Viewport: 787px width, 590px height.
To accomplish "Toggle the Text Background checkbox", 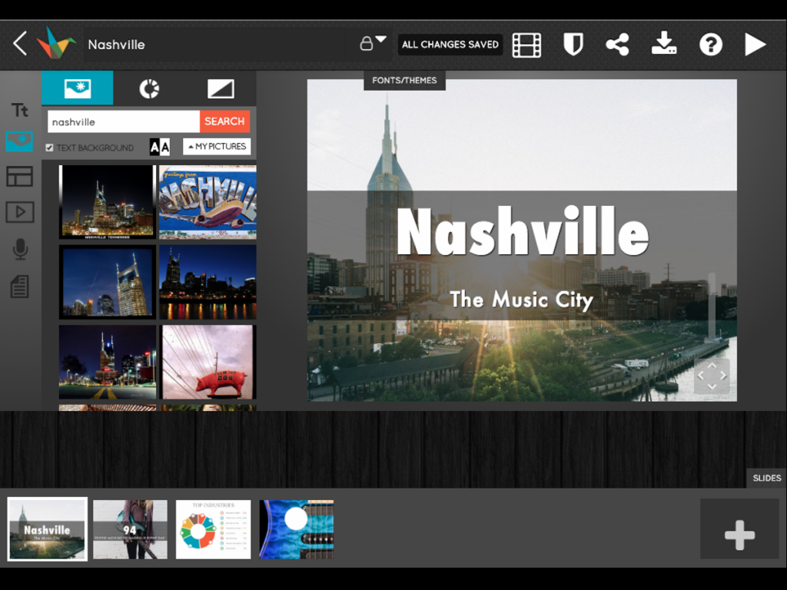I will 50,147.
